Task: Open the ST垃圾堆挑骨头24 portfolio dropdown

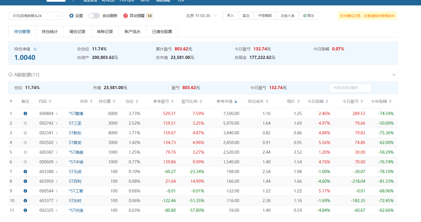Action: (x=36, y=16)
